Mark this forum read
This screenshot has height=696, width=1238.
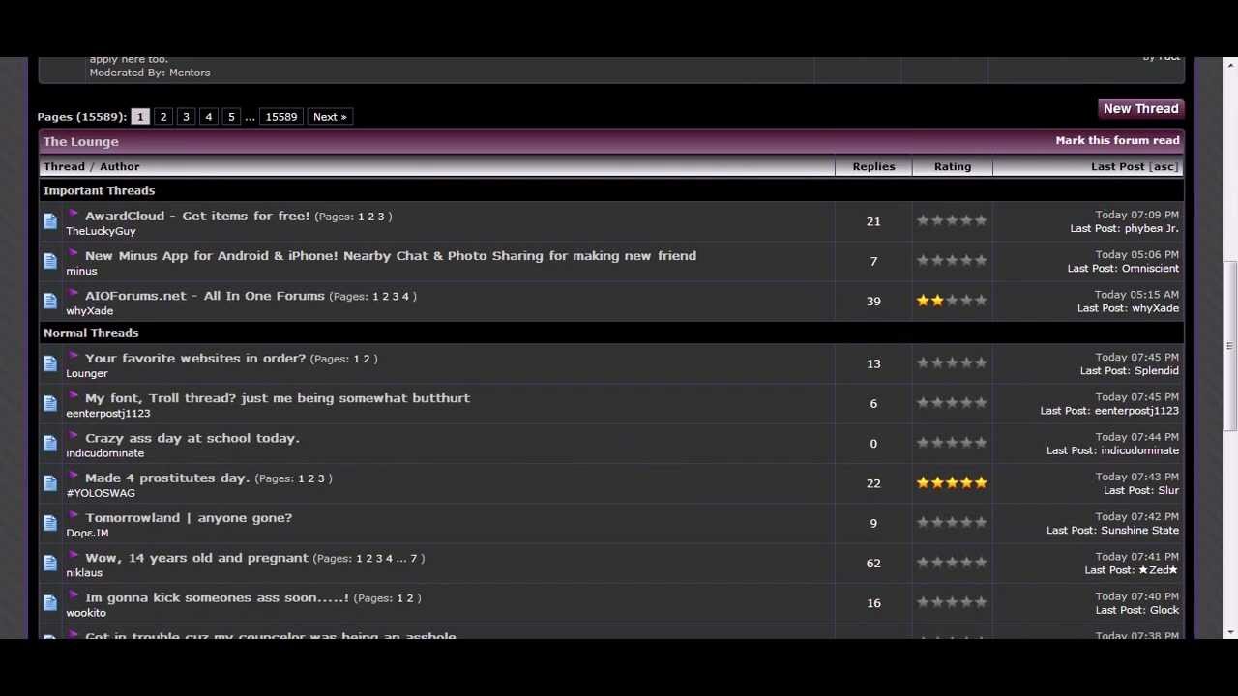[x=1117, y=140]
